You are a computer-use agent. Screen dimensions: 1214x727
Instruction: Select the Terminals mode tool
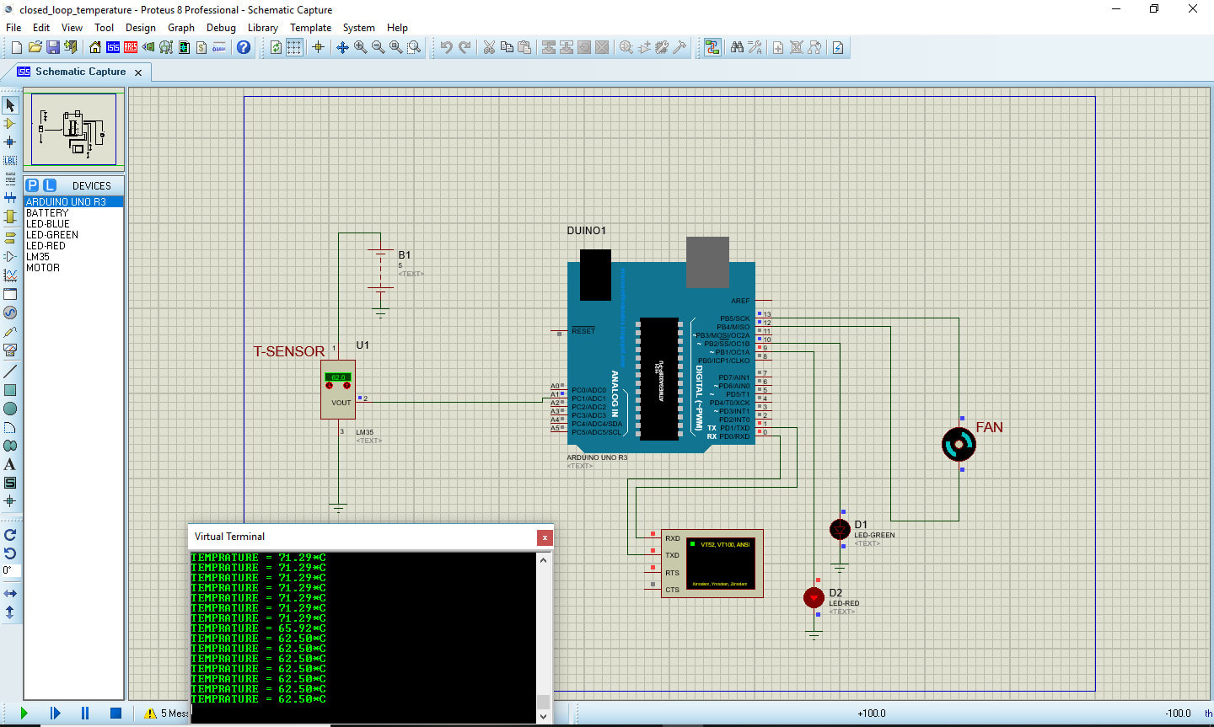[10, 238]
